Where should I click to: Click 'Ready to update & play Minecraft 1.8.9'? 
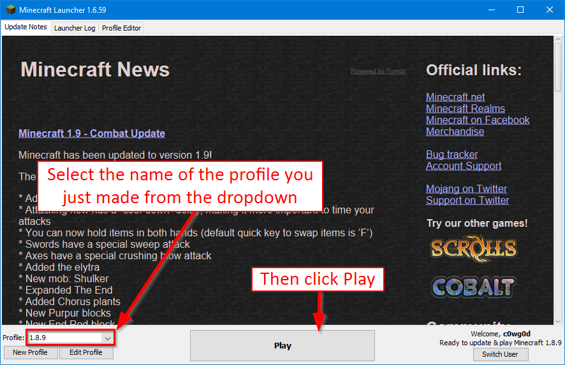tap(500, 343)
